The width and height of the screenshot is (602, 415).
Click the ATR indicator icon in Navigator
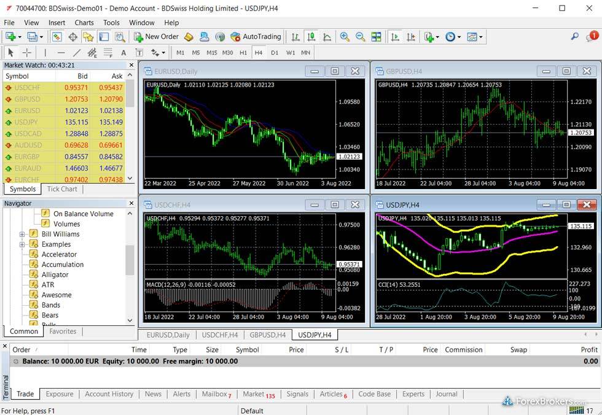[x=34, y=285]
